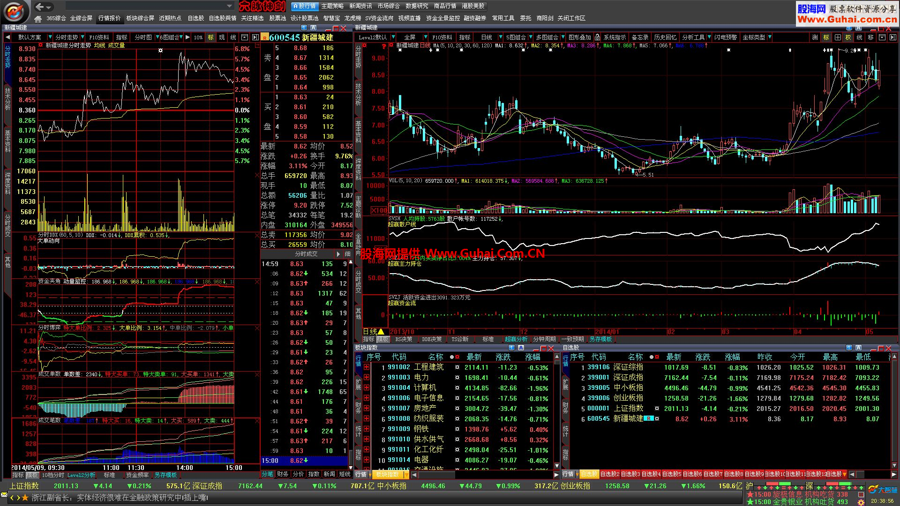The width and height of the screenshot is (900, 506).
Task: Open the 主题策略 top tab
Action: (332, 6)
